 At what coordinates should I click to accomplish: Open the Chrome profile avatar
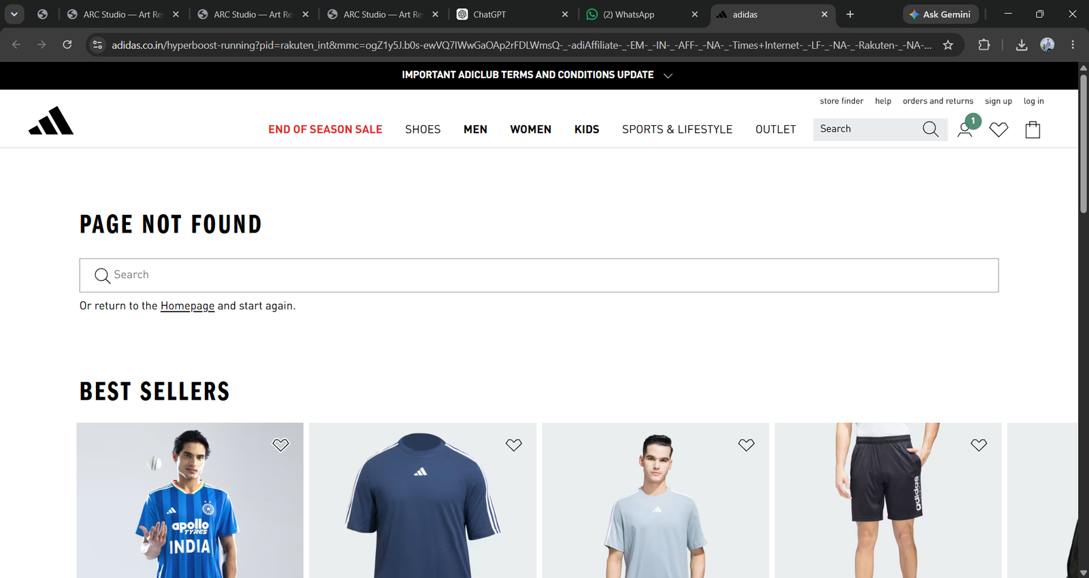[x=1047, y=45]
